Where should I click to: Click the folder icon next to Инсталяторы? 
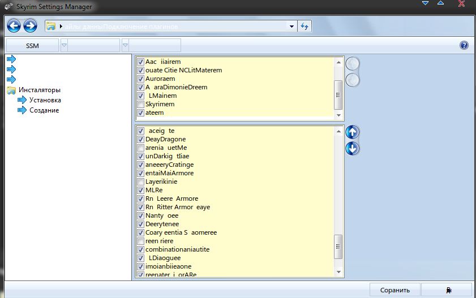tap(11, 90)
